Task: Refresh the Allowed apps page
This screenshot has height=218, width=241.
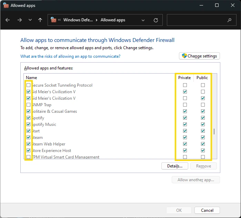Action: (156, 20)
